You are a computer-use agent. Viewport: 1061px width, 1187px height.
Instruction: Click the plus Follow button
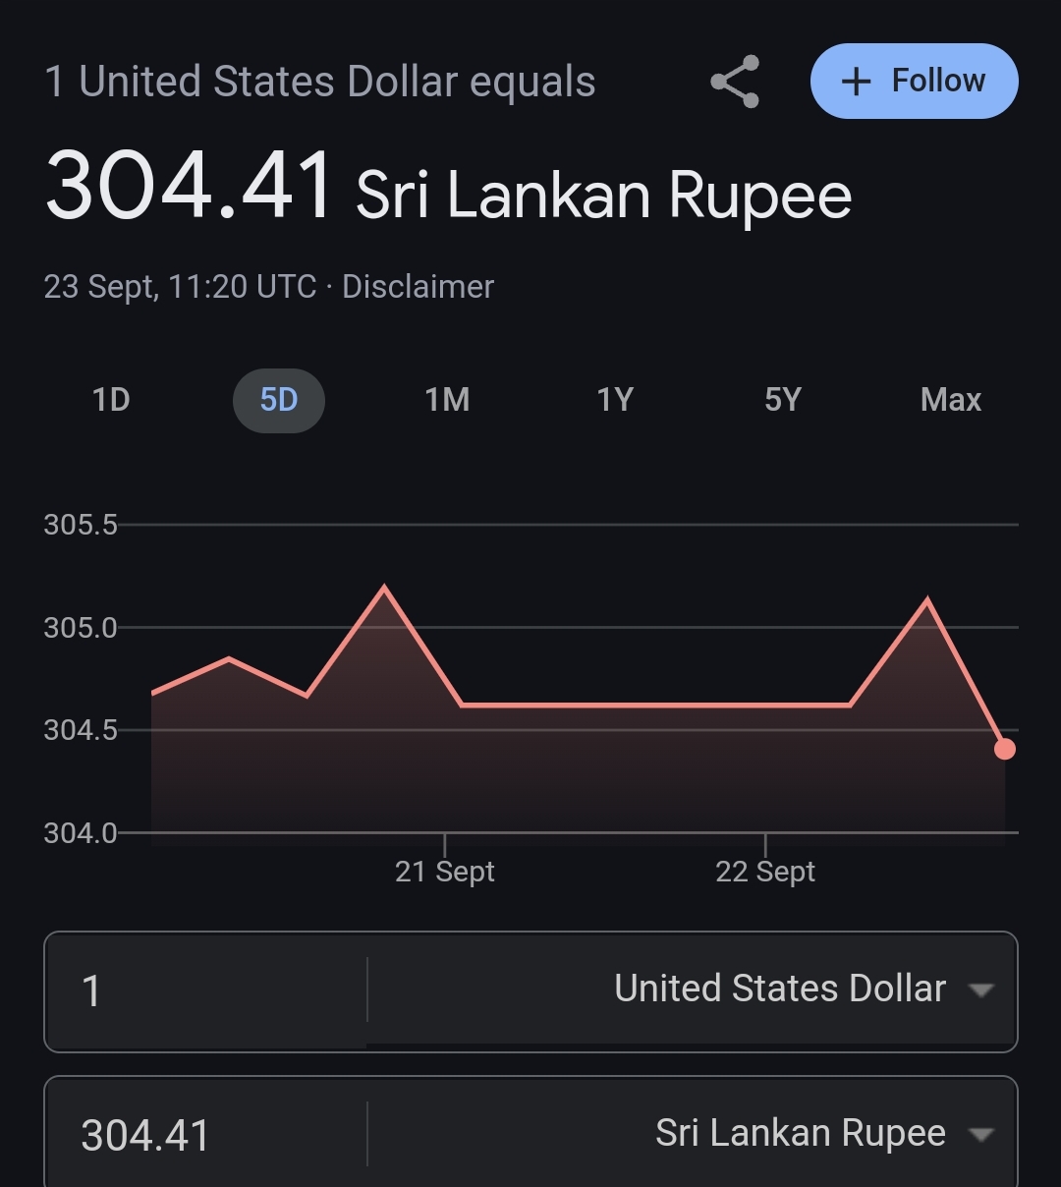tap(914, 81)
